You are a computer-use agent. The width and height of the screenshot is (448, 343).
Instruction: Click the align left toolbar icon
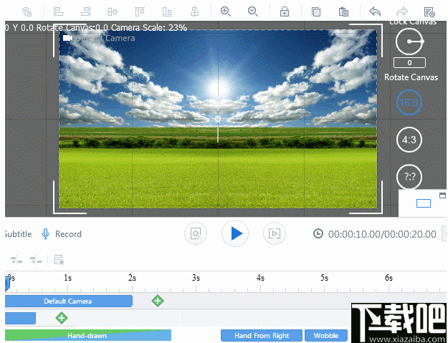(58, 11)
